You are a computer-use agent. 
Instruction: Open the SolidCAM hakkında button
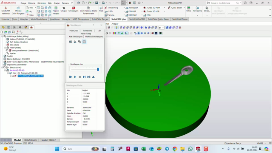tap(6, 11)
